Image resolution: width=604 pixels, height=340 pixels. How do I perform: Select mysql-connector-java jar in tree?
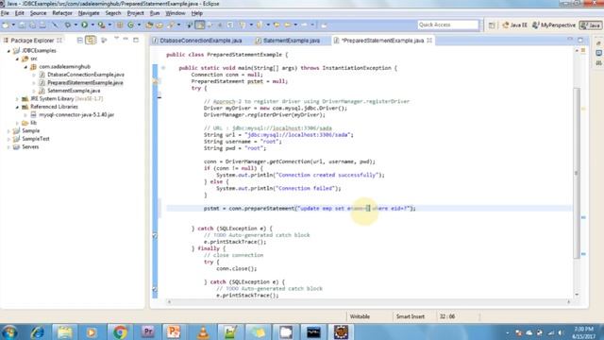tap(76, 115)
